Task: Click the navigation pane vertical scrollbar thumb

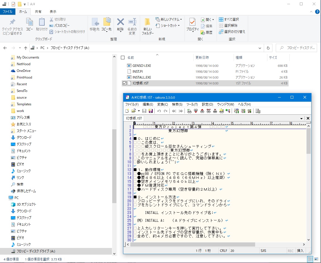Action: (x=114, y=166)
